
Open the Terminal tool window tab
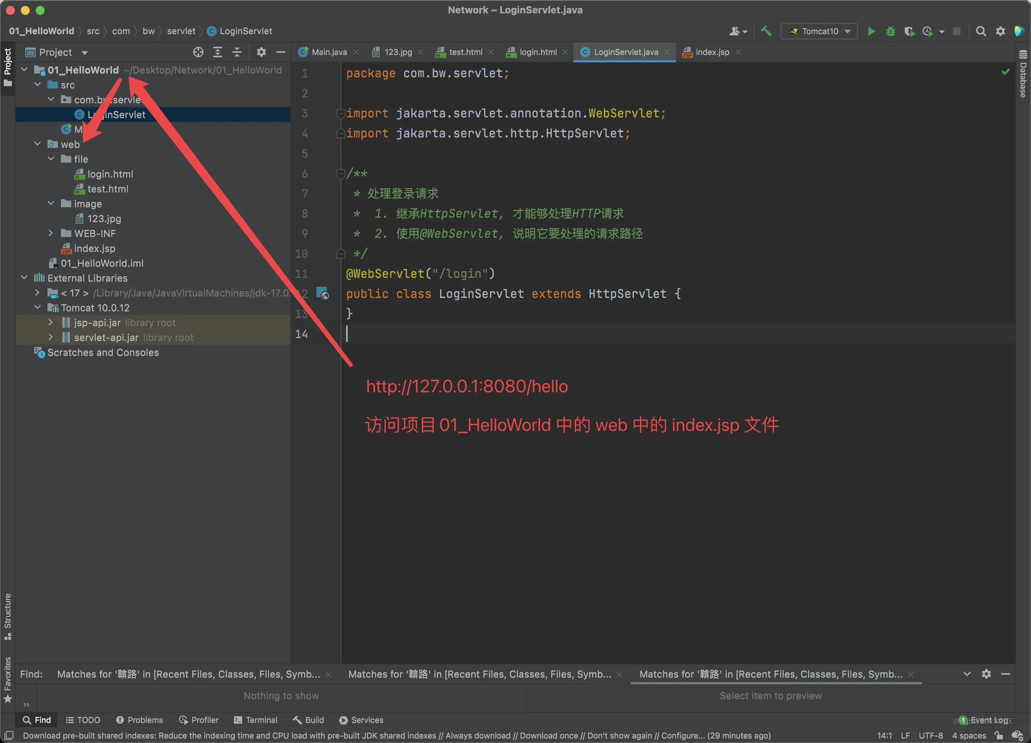[x=256, y=720]
